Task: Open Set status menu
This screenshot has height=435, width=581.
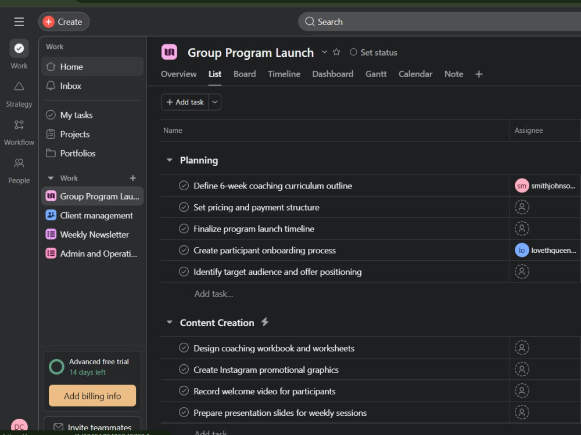Action: pos(374,53)
